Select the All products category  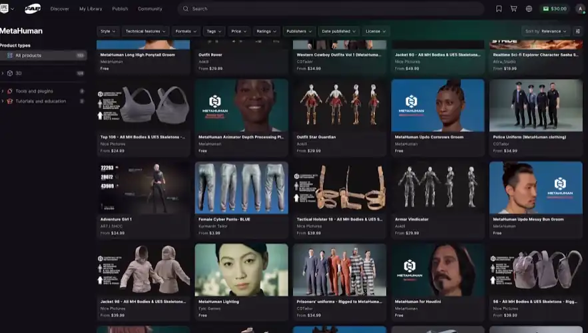(x=29, y=55)
